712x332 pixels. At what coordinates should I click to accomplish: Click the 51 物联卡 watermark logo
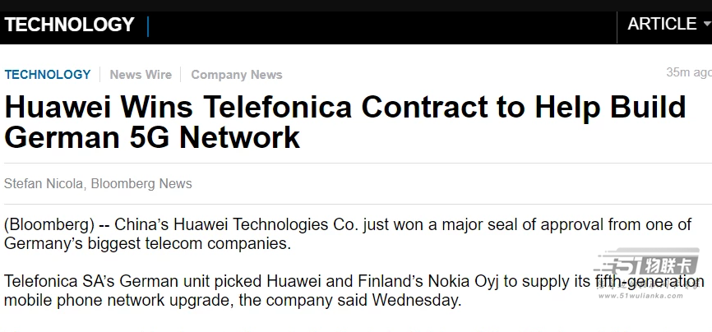649,264
